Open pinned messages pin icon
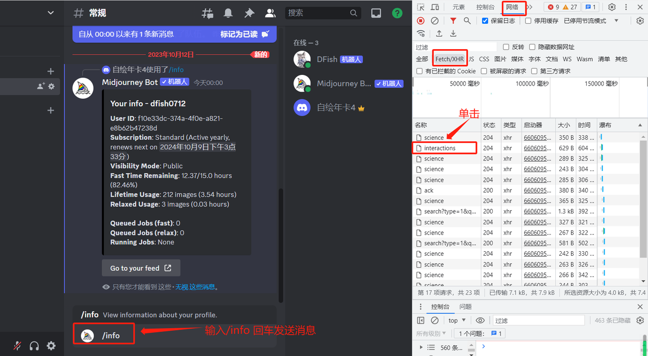 click(x=249, y=14)
